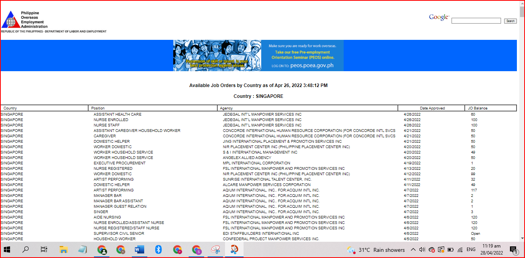Focus the Google search text field
The width and height of the screenshot is (525, 258).
click(476, 21)
